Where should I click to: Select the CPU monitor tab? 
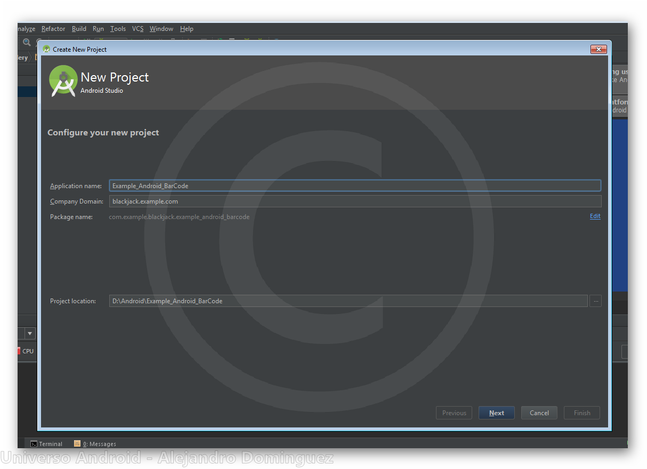(x=27, y=351)
